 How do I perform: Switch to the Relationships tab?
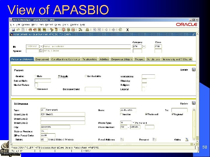pos(90,59)
